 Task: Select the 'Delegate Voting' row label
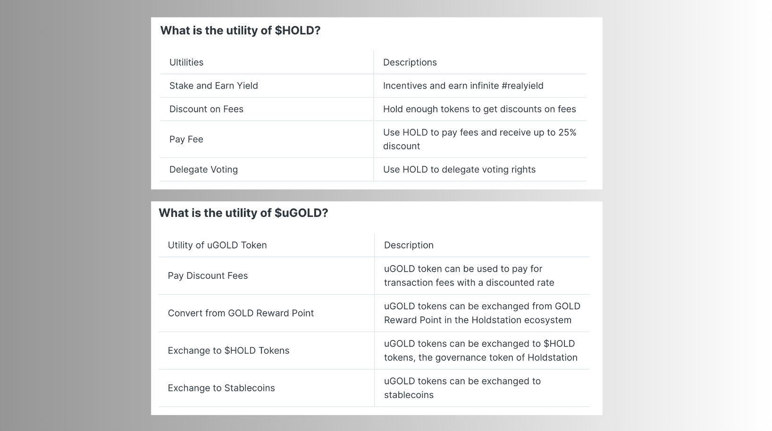203,169
